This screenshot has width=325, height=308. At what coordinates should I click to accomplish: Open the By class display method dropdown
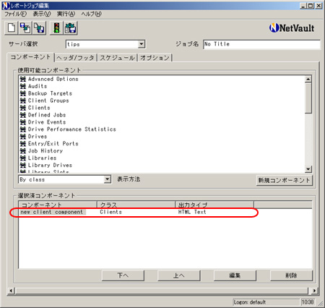pyautogui.click(x=108, y=179)
